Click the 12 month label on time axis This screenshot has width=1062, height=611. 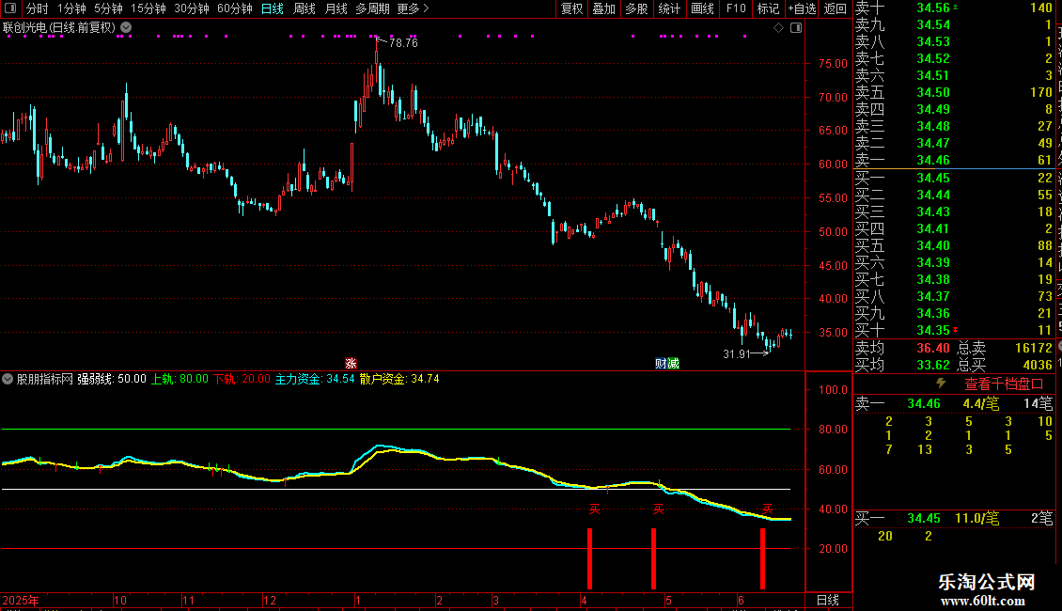pos(270,600)
